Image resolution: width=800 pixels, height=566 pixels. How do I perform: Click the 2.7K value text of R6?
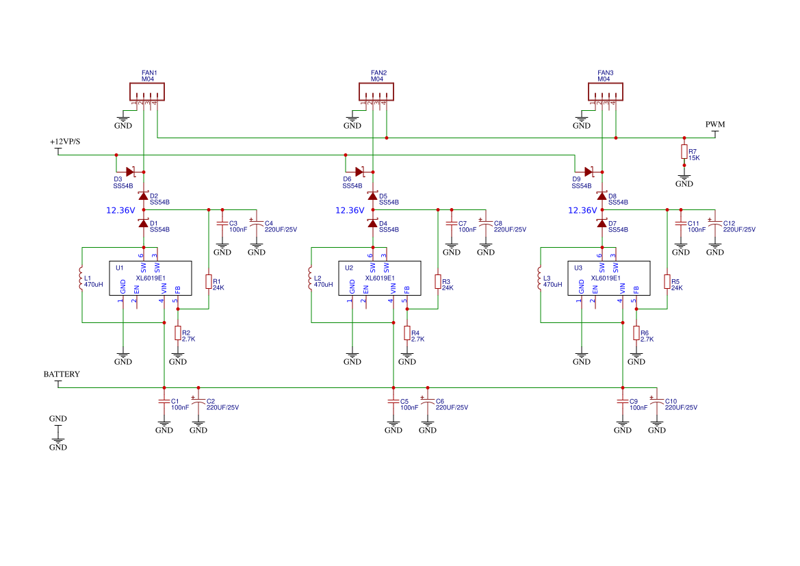(x=647, y=339)
